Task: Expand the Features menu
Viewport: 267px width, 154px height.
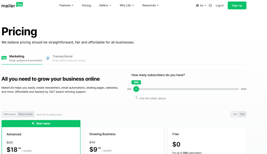Action: [66, 5]
